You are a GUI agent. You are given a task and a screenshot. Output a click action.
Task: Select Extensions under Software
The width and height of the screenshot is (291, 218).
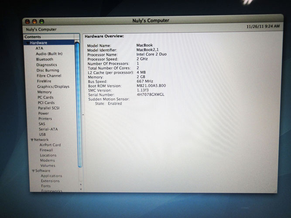pyautogui.click(x=50, y=181)
